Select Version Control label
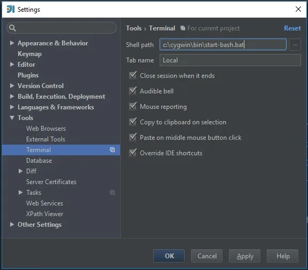 pos(41,85)
